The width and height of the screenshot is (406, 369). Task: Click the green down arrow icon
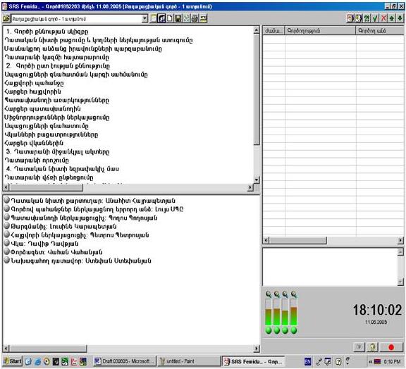click(x=400, y=18)
